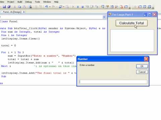
Task: Click the 'The final total is' string line
Action: pos(39,73)
